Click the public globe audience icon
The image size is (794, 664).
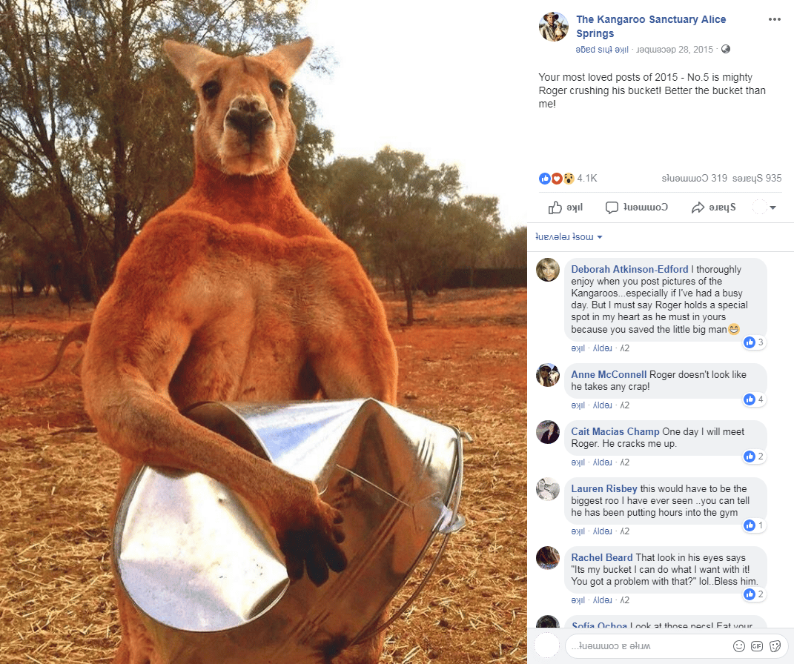pos(726,49)
